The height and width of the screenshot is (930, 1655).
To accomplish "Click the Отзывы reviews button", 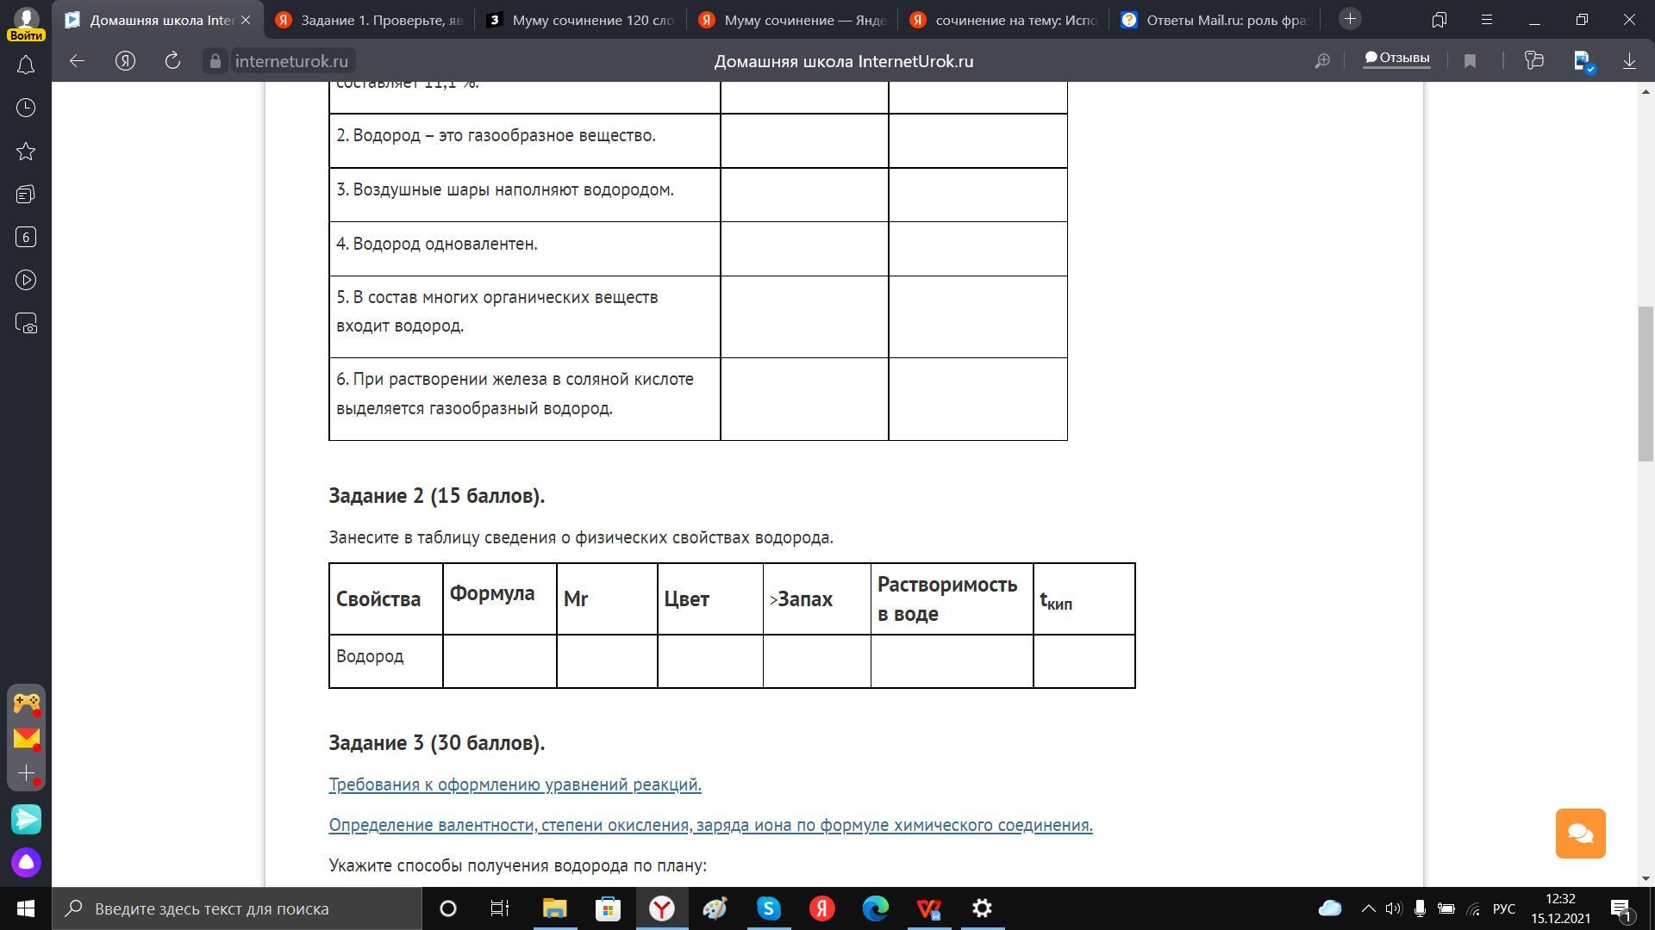I will point(1396,59).
